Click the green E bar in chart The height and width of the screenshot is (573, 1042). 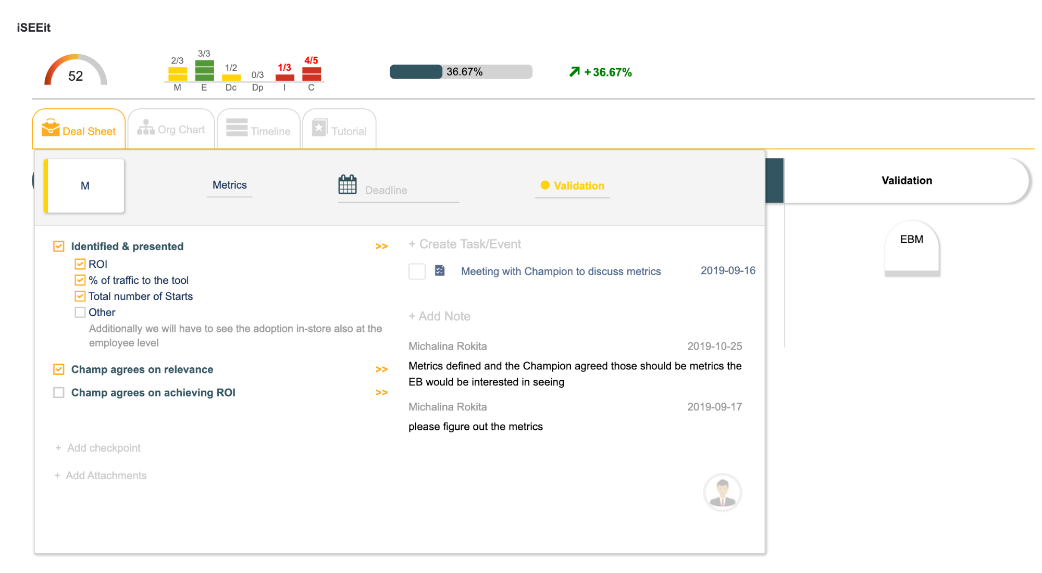(x=204, y=70)
